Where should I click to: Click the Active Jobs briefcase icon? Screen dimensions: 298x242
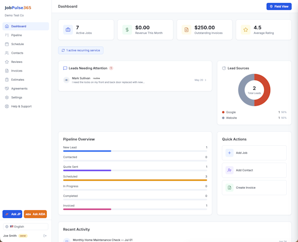[68, 30]
